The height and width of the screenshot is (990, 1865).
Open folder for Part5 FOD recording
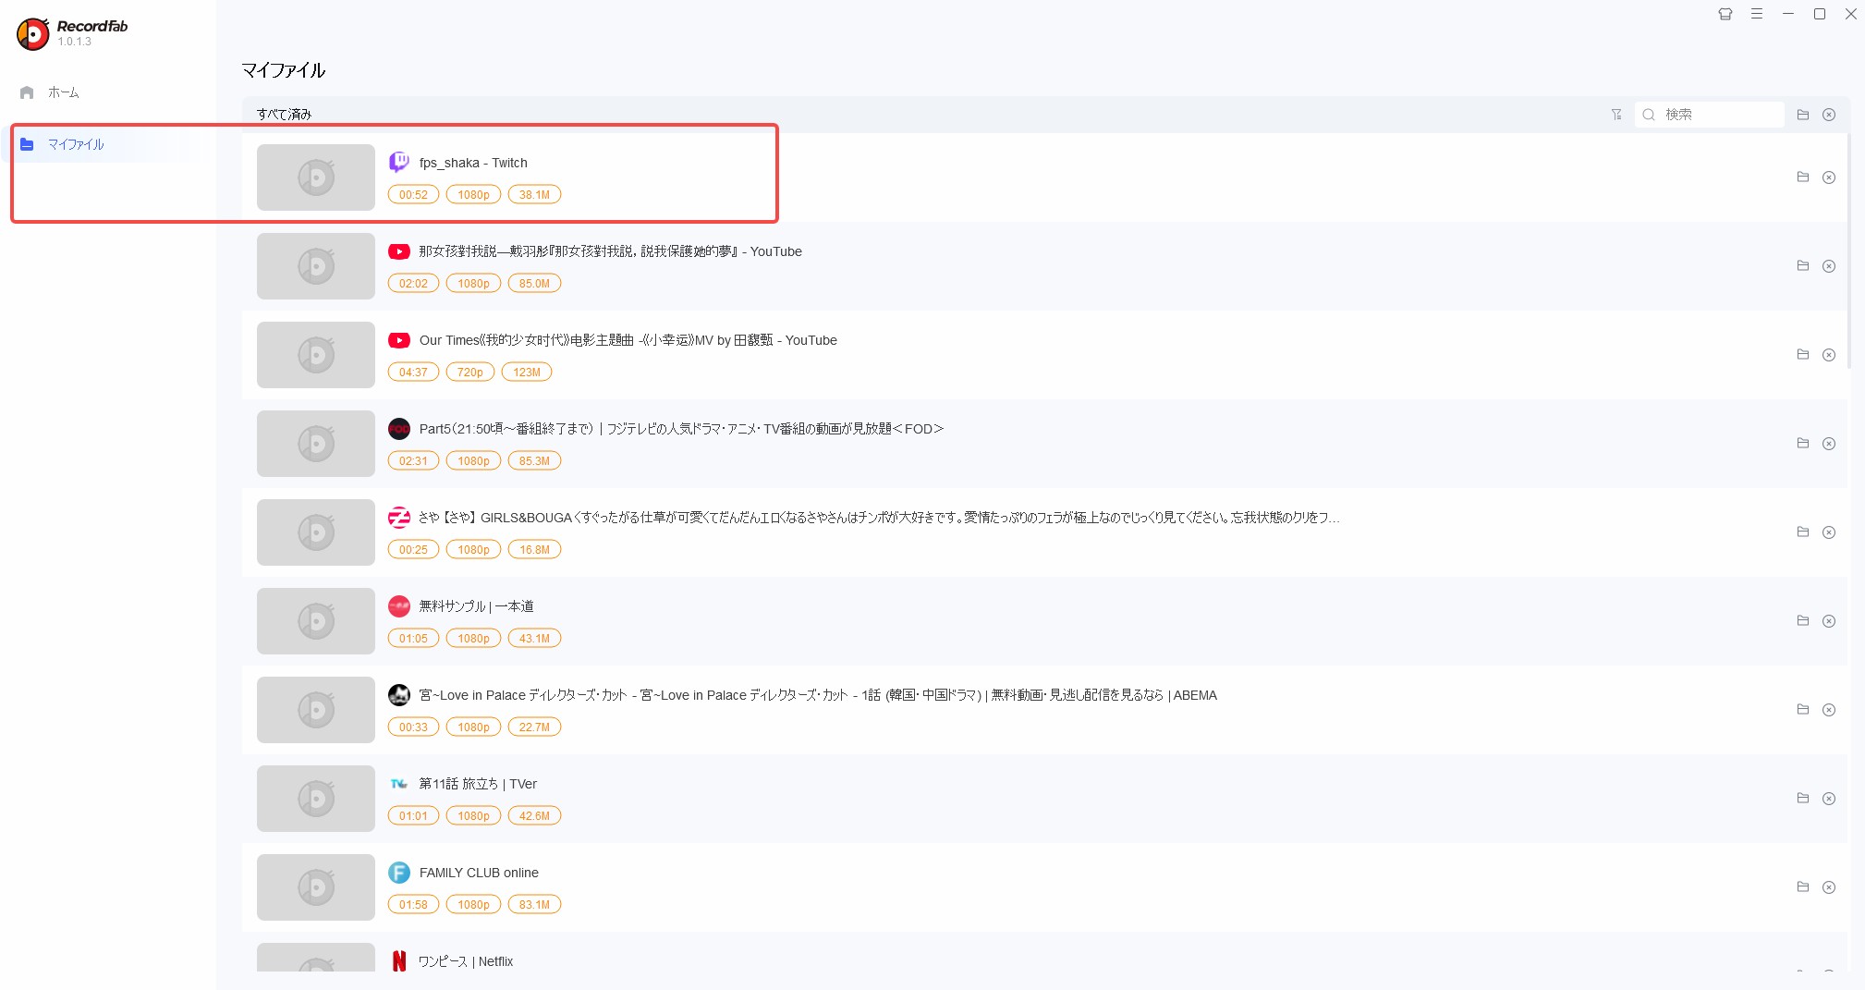tap(1802, 443)
